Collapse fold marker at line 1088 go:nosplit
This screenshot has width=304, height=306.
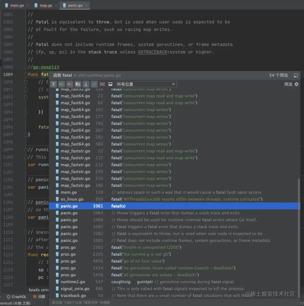26,67
